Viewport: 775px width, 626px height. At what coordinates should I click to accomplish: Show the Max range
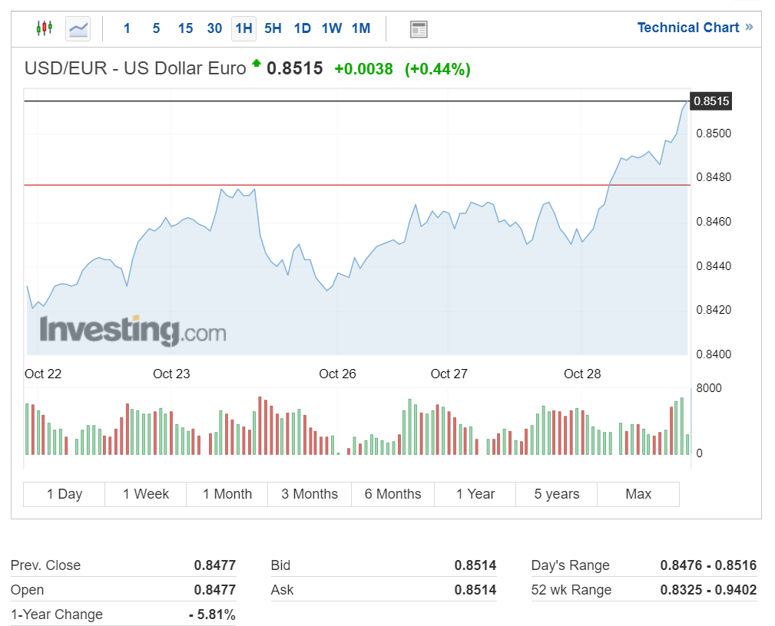click(x=638, y=494)
